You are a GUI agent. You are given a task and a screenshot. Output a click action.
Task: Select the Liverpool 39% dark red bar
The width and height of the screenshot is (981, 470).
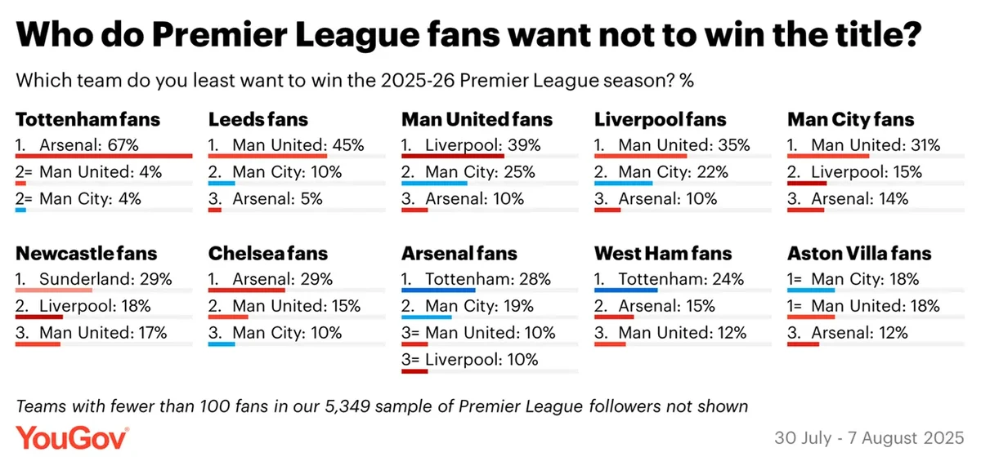point(453,156)
